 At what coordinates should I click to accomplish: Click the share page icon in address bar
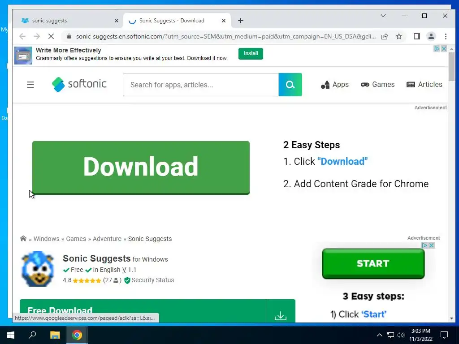[385, 36]
